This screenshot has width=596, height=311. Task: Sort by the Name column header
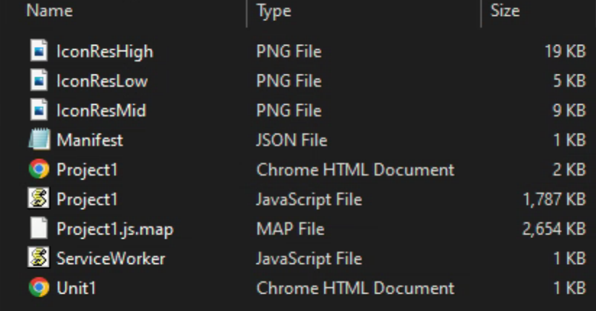click(x=49, y=11)
